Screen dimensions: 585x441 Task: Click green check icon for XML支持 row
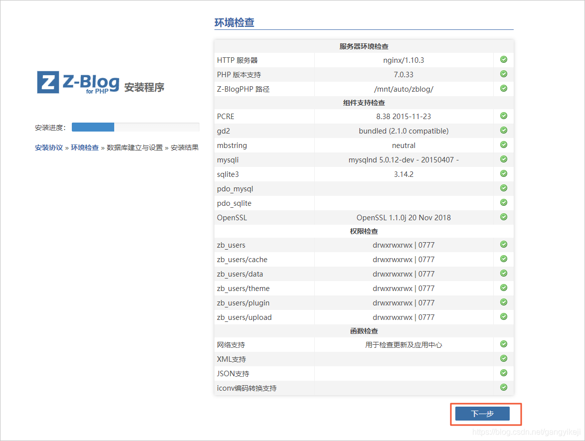[x=504, y=358]
